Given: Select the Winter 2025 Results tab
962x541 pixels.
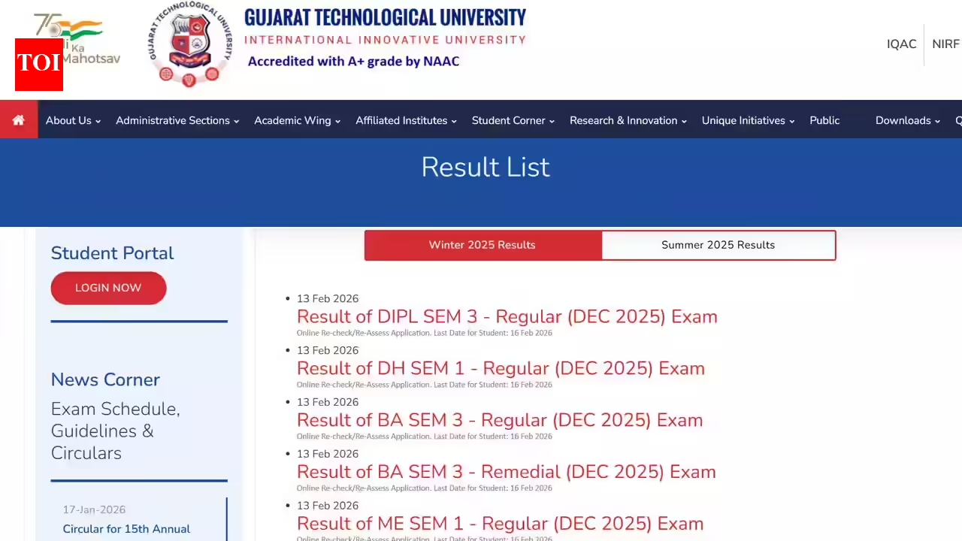Looking at the screenshot, I should coord(482,244).
